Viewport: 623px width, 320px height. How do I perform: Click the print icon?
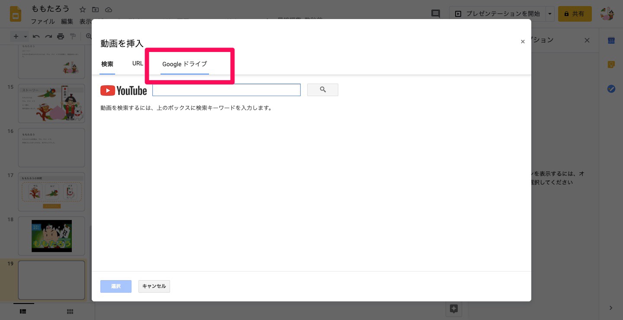click(x=61, y=36)
